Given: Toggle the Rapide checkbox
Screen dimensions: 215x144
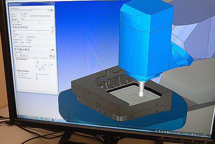Looking at the screenshot, I should pyautogui.click(x=27, y=40).
